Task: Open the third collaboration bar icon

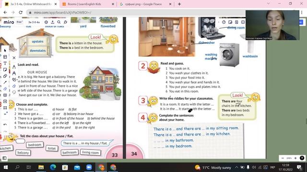Action: click(x=236, y=22)
